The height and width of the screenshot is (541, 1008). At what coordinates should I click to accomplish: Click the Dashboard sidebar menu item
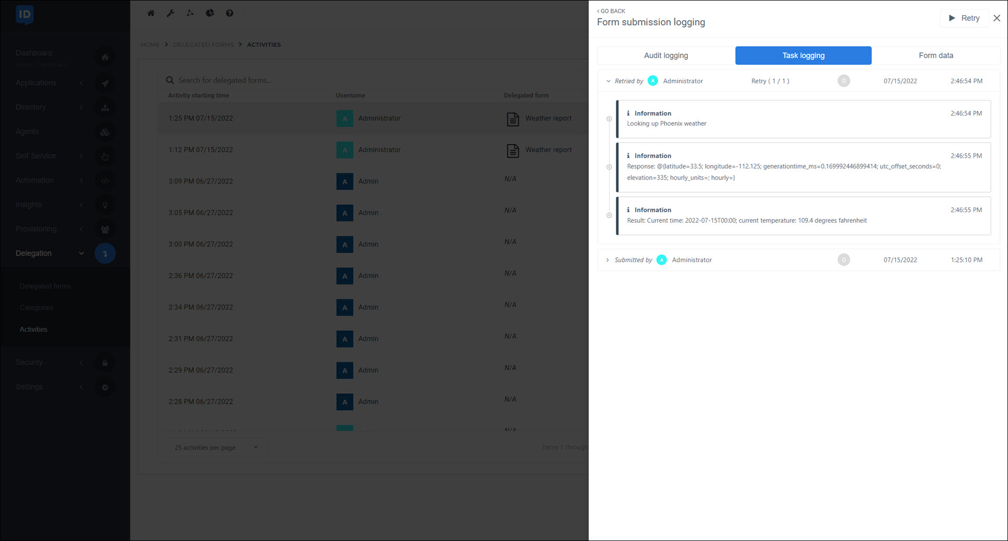pos(34,53)
